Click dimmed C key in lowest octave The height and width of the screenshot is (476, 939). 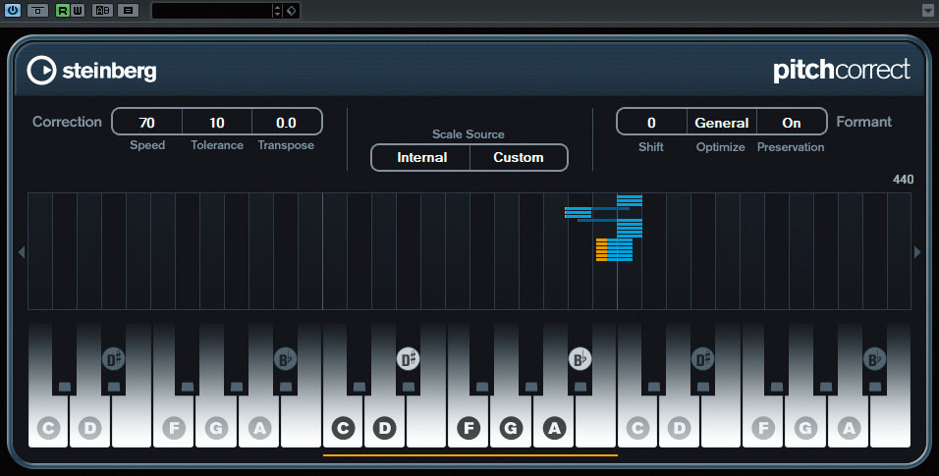[48, 428]
